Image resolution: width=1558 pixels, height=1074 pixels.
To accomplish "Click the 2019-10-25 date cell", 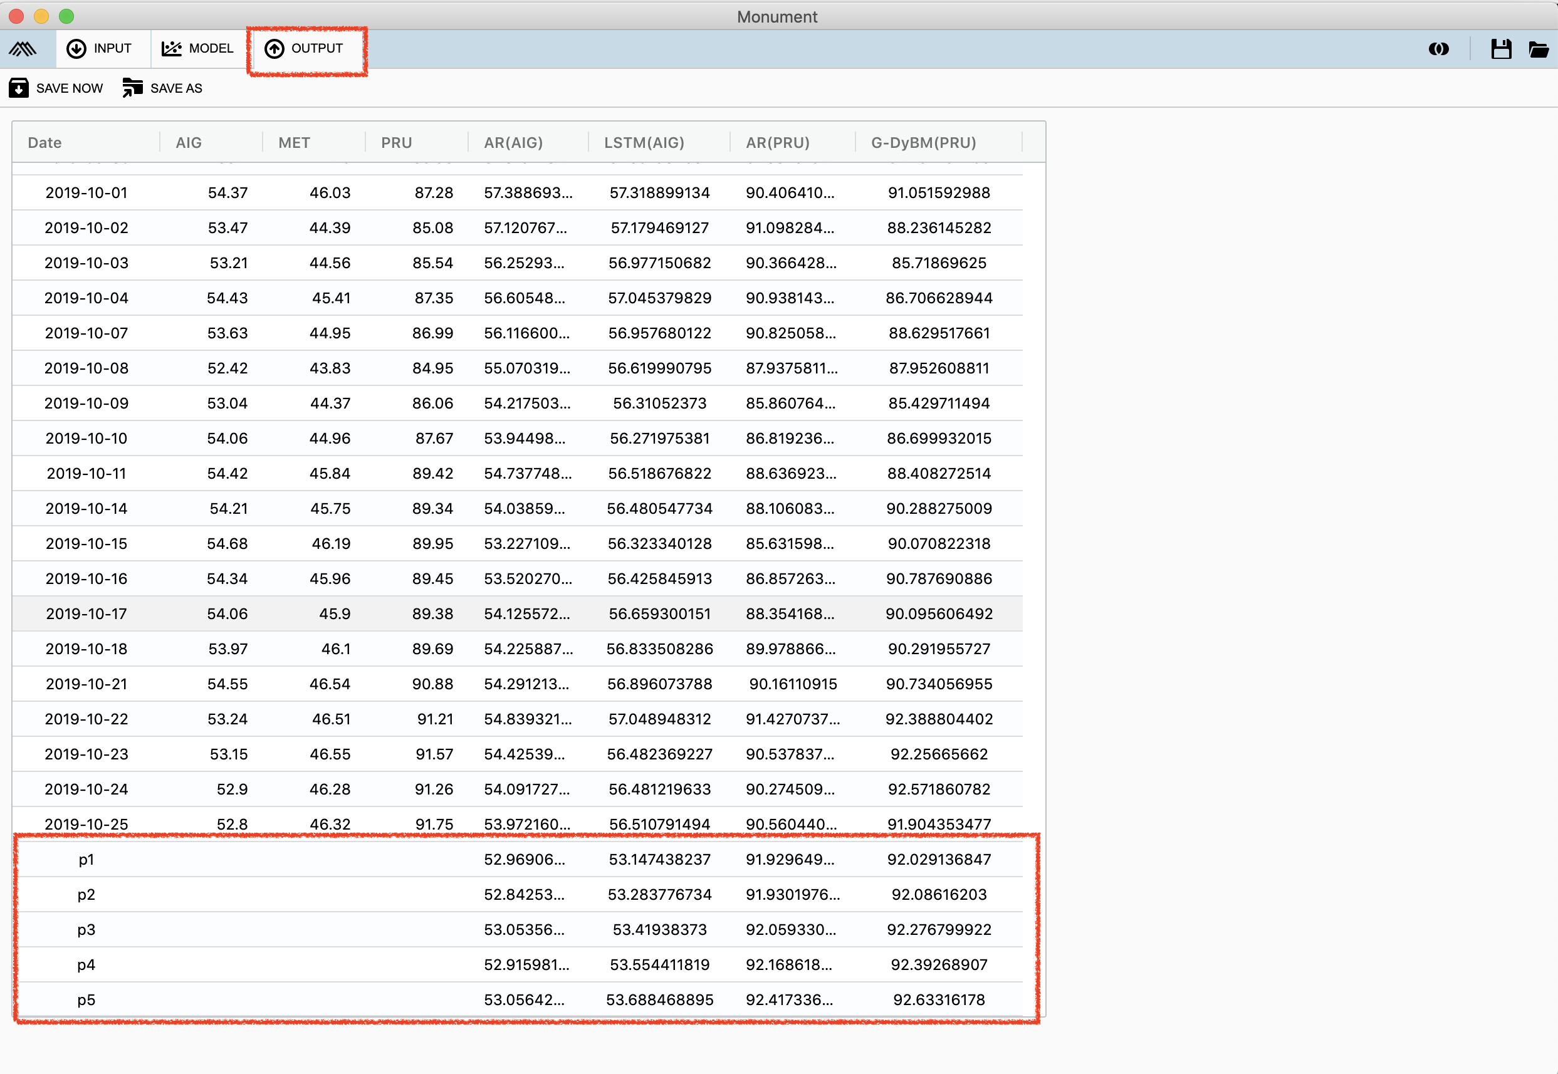I will pos(86,825).
